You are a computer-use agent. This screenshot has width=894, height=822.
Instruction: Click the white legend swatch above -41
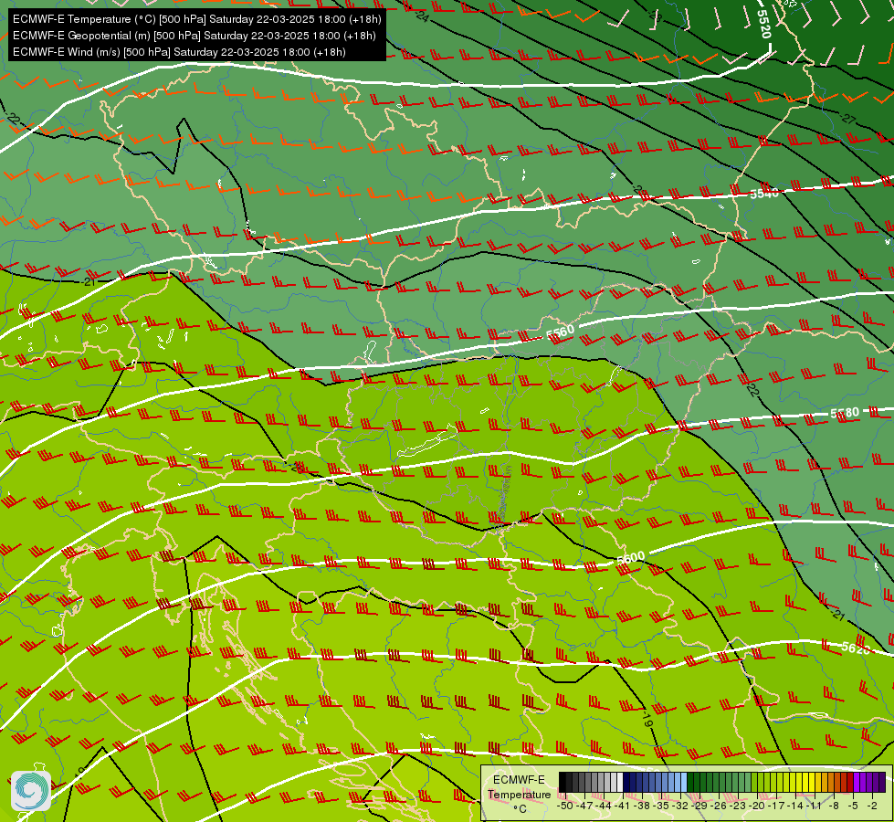coord(620,782)
